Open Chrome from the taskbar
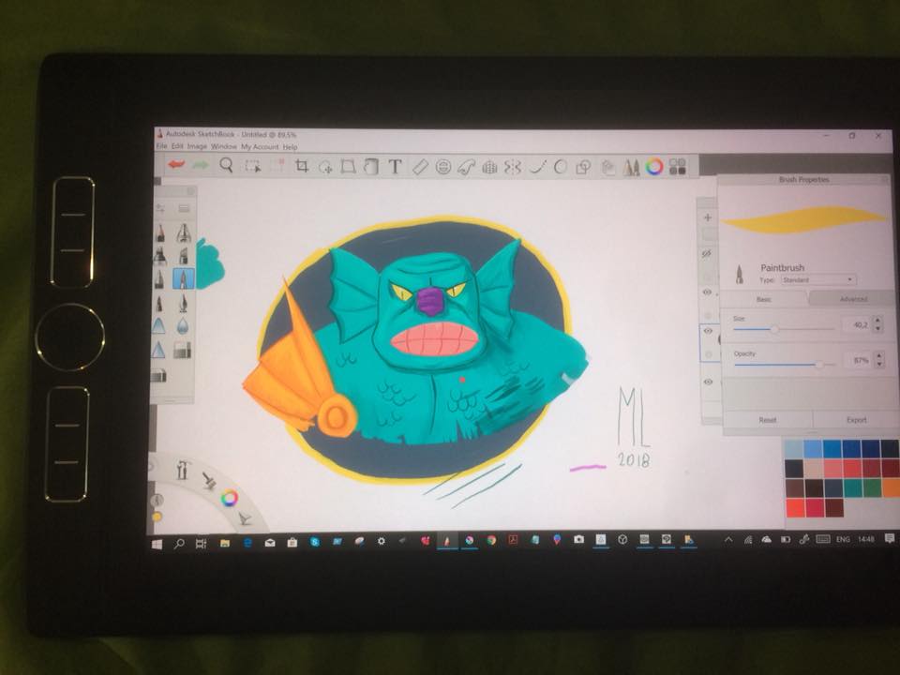This screenshot has height=675, width=900. click(491, 540)
